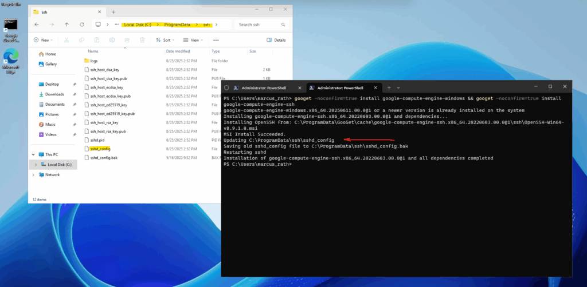The height and width of the screenshot is (287, 587).
Task: Open the terminal profile dropdown arrow
Action: [398, 87]
